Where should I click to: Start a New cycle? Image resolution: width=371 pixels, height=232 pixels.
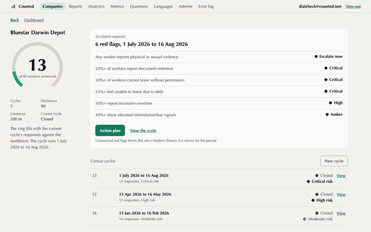(x=334, y=161)
